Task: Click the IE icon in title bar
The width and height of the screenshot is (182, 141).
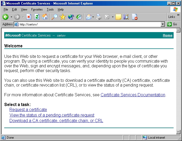Action: [x=3, y=3]
